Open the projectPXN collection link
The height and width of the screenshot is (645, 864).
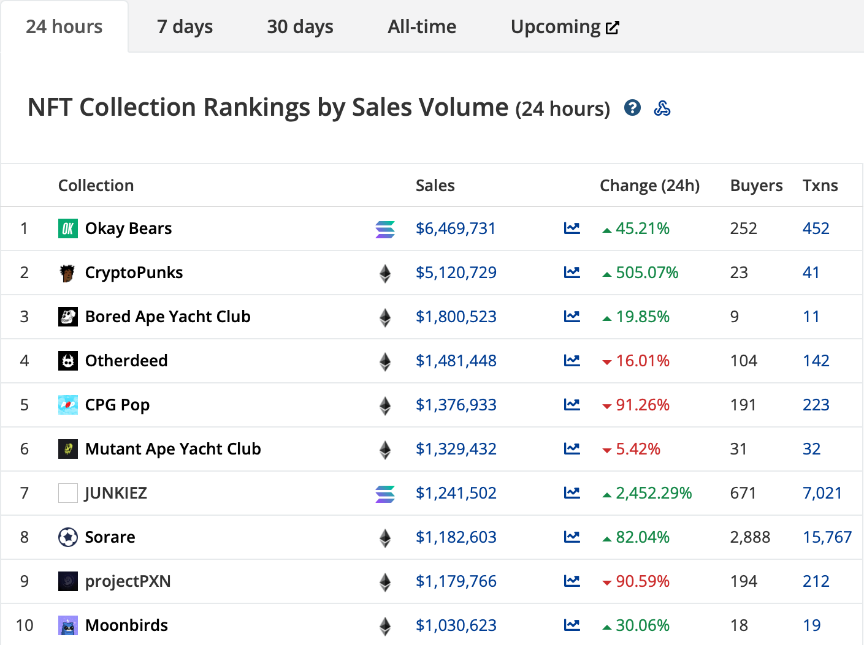pos(128,581)
